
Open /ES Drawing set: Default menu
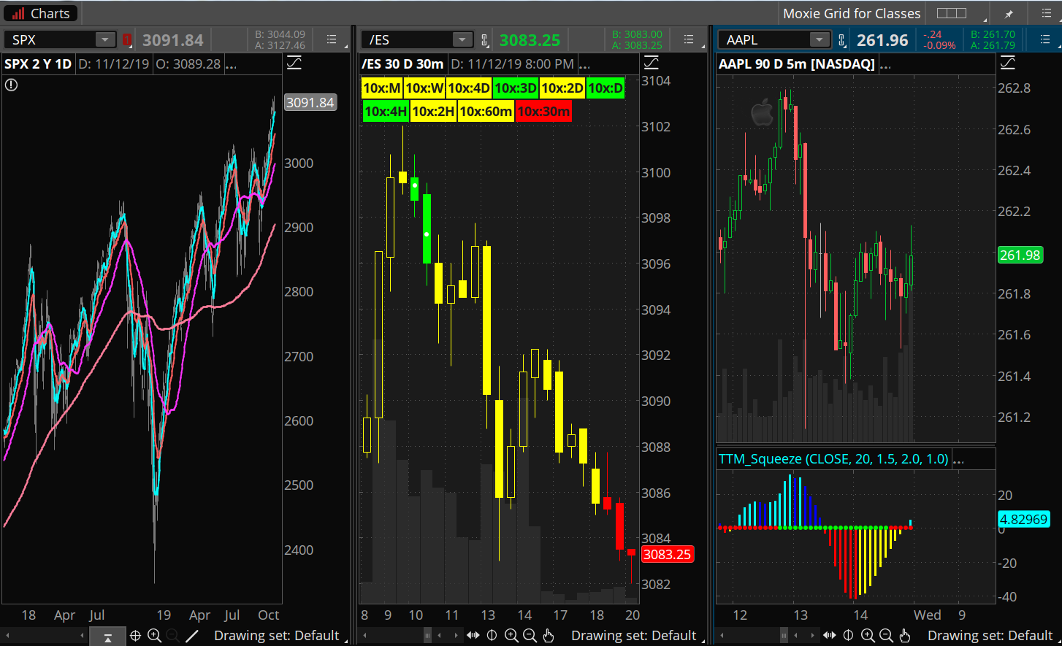tap(633, 636)
